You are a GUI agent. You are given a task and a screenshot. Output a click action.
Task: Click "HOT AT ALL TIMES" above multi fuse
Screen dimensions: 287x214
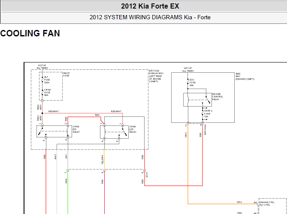(42, 67)
